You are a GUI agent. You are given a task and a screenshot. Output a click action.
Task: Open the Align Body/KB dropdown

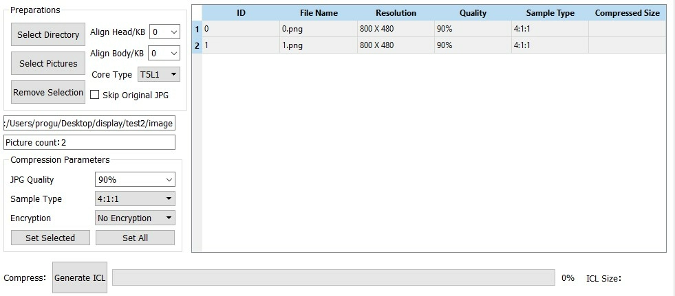tap(164, 54)
